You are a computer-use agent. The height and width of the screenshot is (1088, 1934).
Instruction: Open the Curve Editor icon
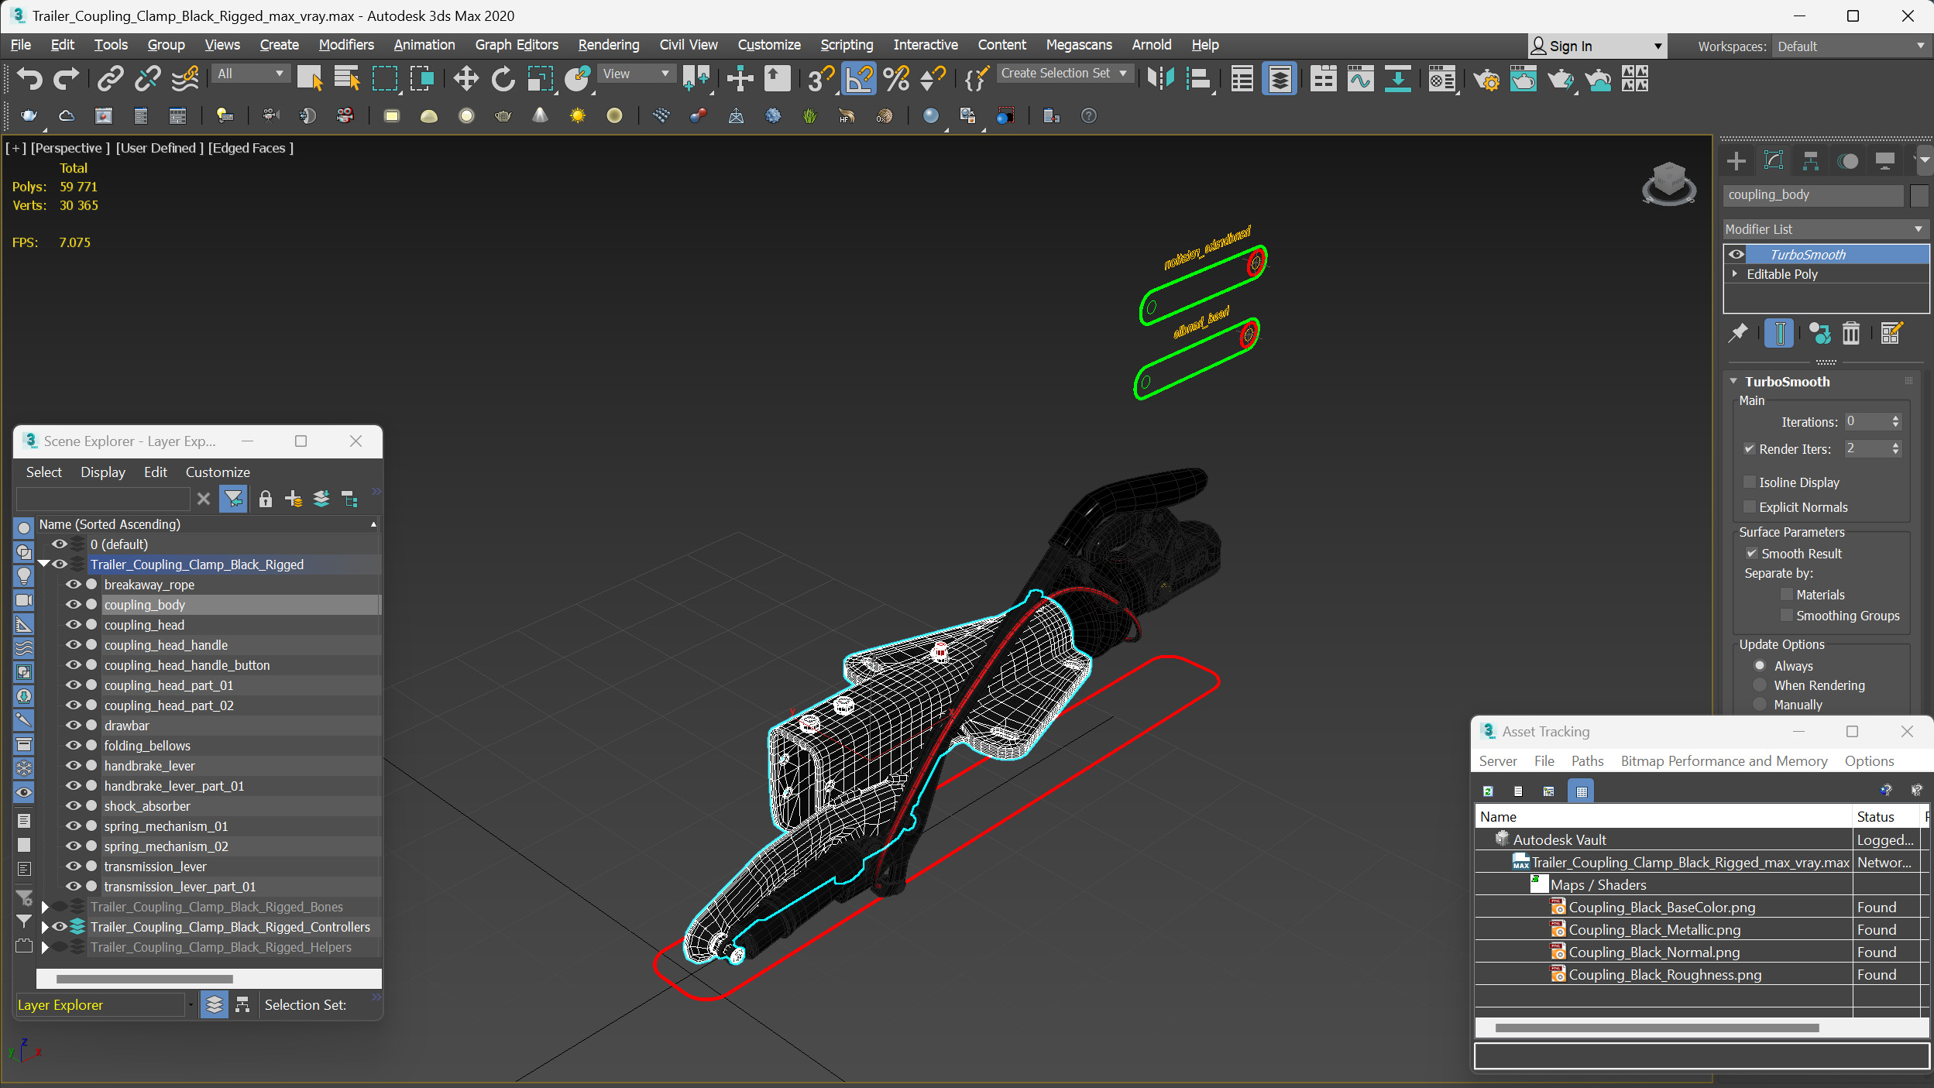(1360, 78)
